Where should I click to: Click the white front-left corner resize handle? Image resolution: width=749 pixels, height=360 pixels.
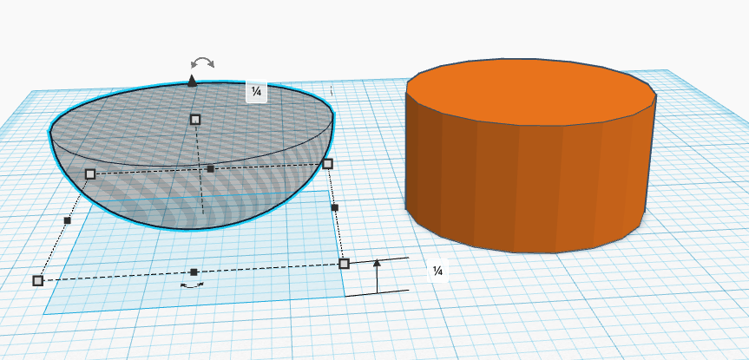[x=38, y=281]
